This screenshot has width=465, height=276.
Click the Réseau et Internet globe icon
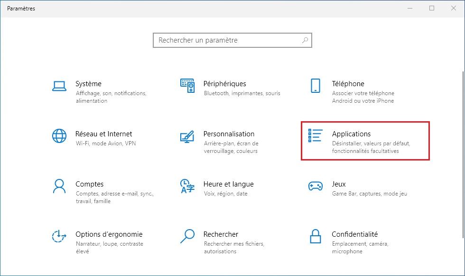click(x=59, y=136)
